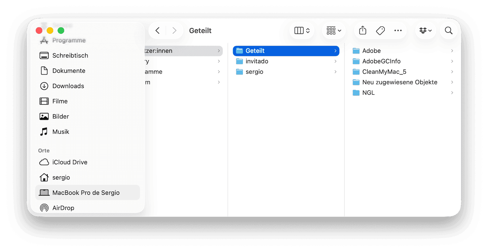Screen dimensions: 488x252
Task: Click the Share icon in toolbar
Action: click(x=362, y=31)
